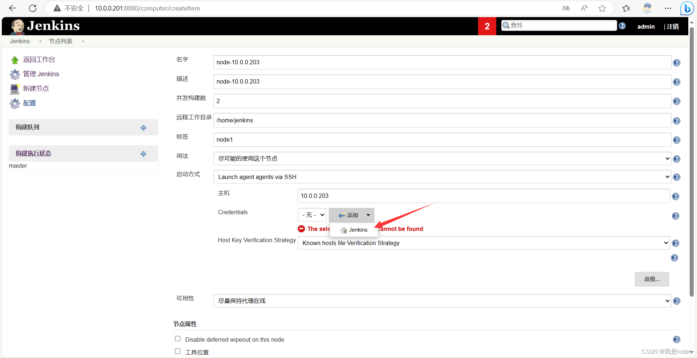Screen dimensions: 697x358
Task: Click help icon next to search box
Action: [x=622, y=26]
